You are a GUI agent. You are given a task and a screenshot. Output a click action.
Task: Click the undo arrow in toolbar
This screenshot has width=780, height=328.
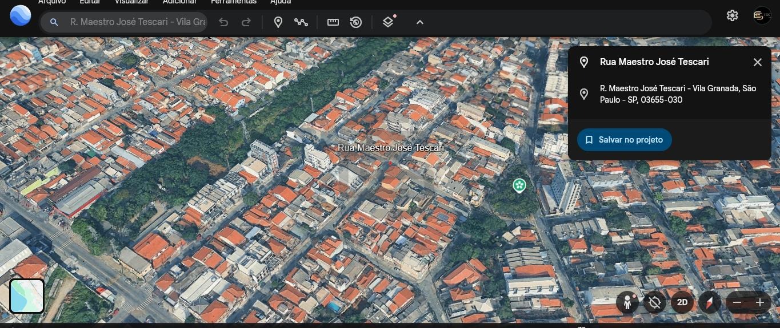coord(223,22)
